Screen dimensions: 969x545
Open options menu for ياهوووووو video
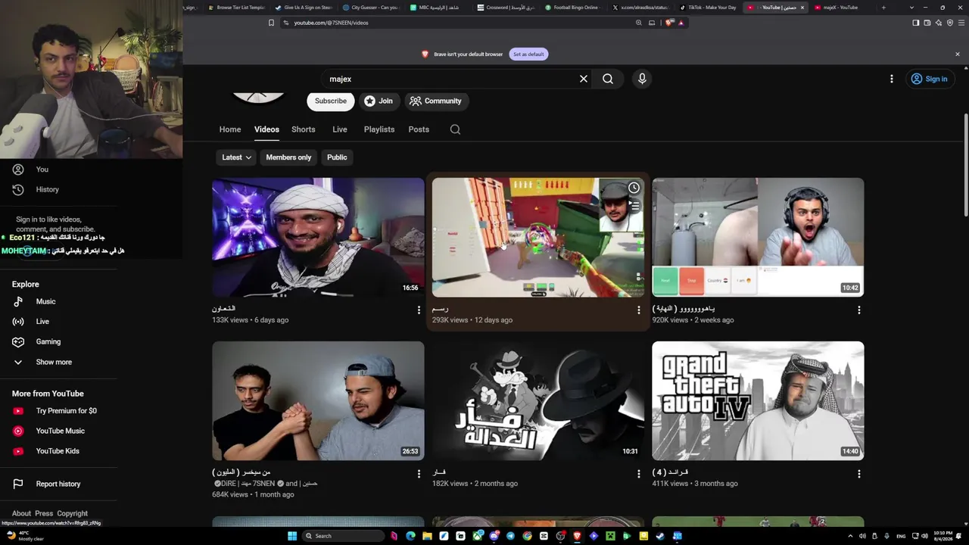859,310
